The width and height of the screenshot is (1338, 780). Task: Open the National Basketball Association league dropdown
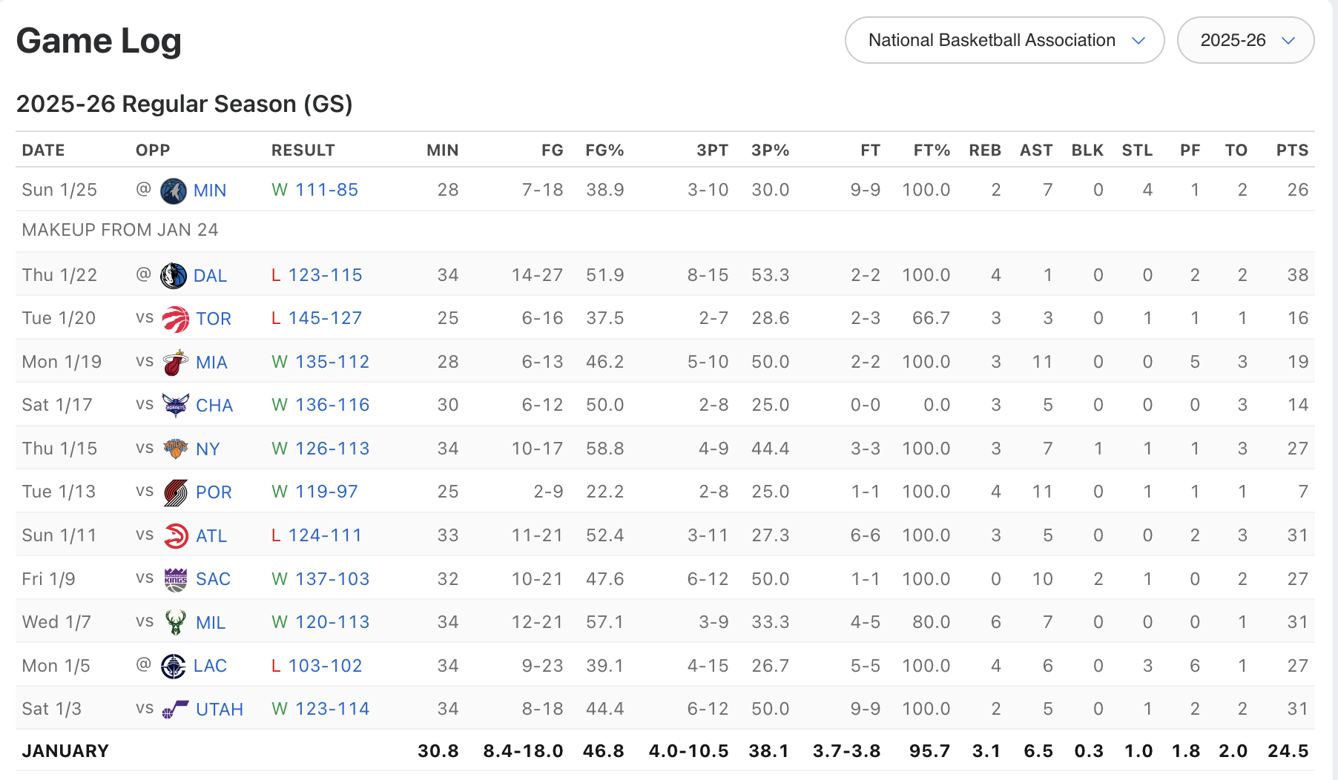click(x=1004, y=40)
